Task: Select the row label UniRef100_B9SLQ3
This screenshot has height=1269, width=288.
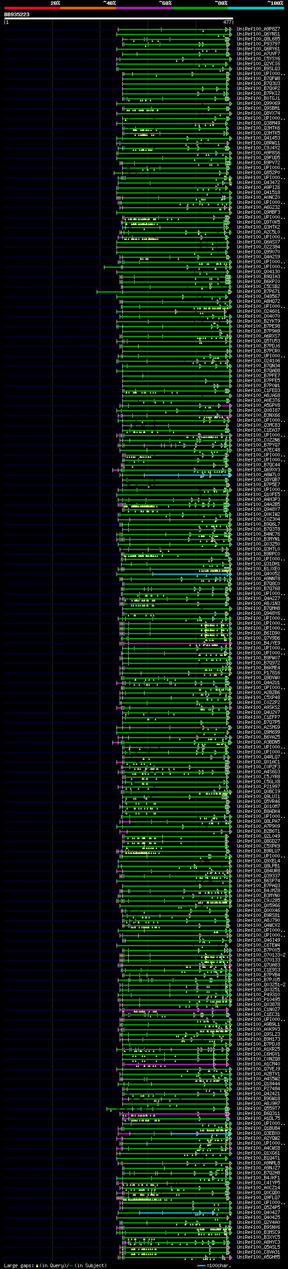Action: click(258, 68)
